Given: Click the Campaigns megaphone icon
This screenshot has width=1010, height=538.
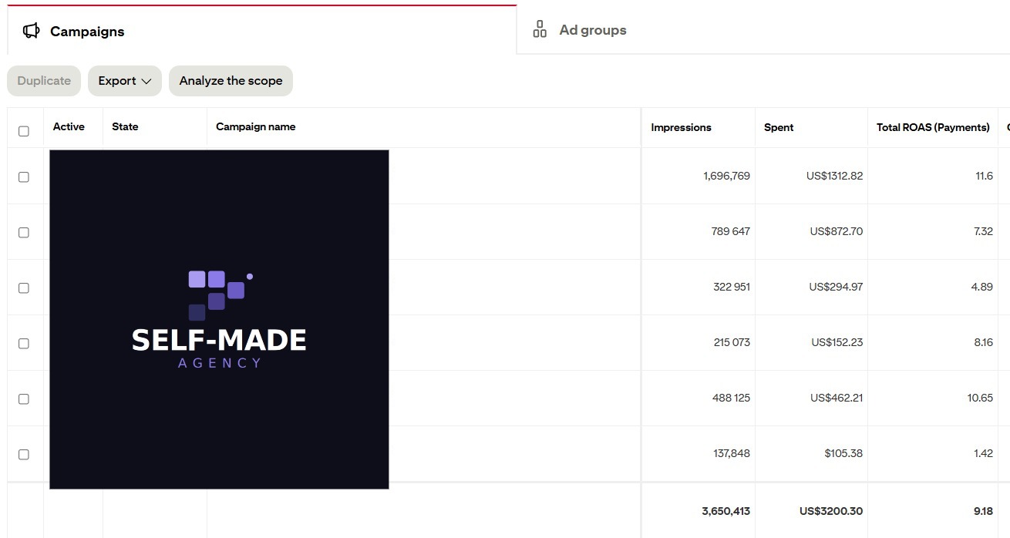Looking at the screenshot, I should 31,31.
